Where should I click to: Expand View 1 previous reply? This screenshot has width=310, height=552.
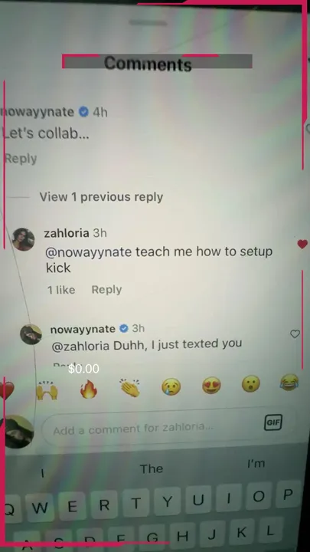pos(101,197)
